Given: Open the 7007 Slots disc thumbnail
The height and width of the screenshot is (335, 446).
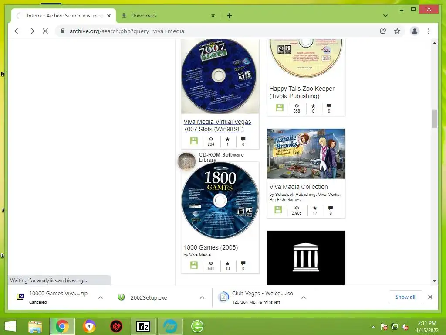Looking at the screenshot, I should (x=220, y=76).
